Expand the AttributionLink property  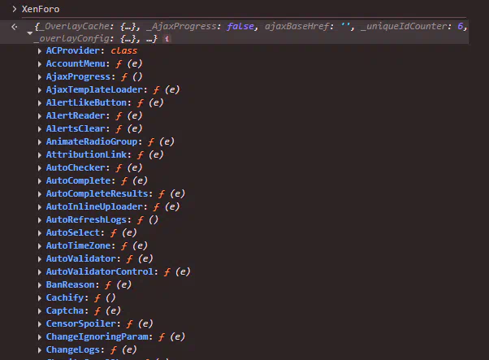point(40,155)
